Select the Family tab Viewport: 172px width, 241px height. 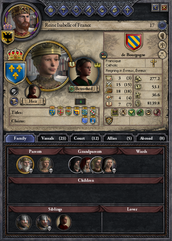point(20,138)
